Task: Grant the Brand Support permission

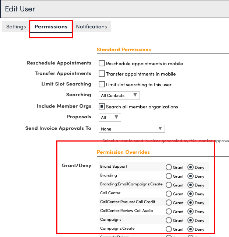Action: click(x=169, y=167)
